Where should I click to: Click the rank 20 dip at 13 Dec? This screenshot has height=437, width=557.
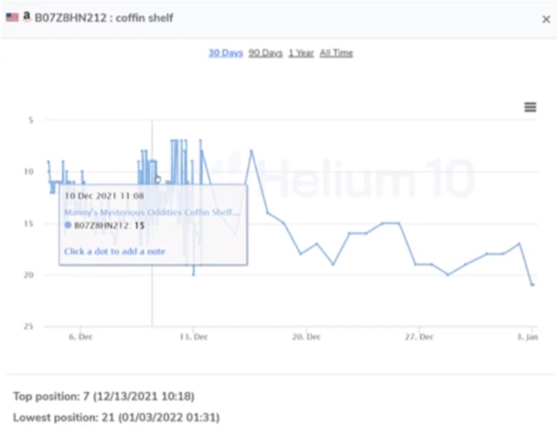[x=194, y=274]
